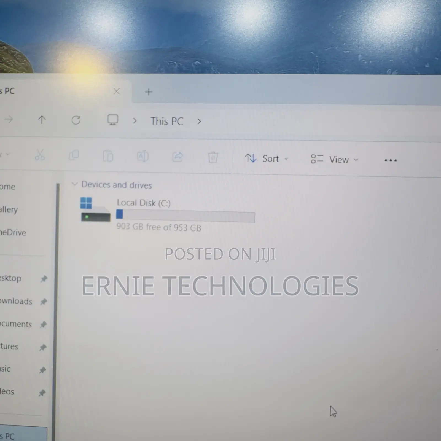Click the 903 GB free of 953 GB text

[159, 227]
